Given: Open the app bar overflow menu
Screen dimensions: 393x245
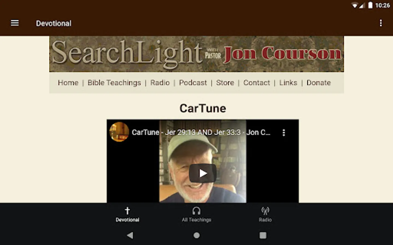Looking at the screenshot, I should (381, 23).
